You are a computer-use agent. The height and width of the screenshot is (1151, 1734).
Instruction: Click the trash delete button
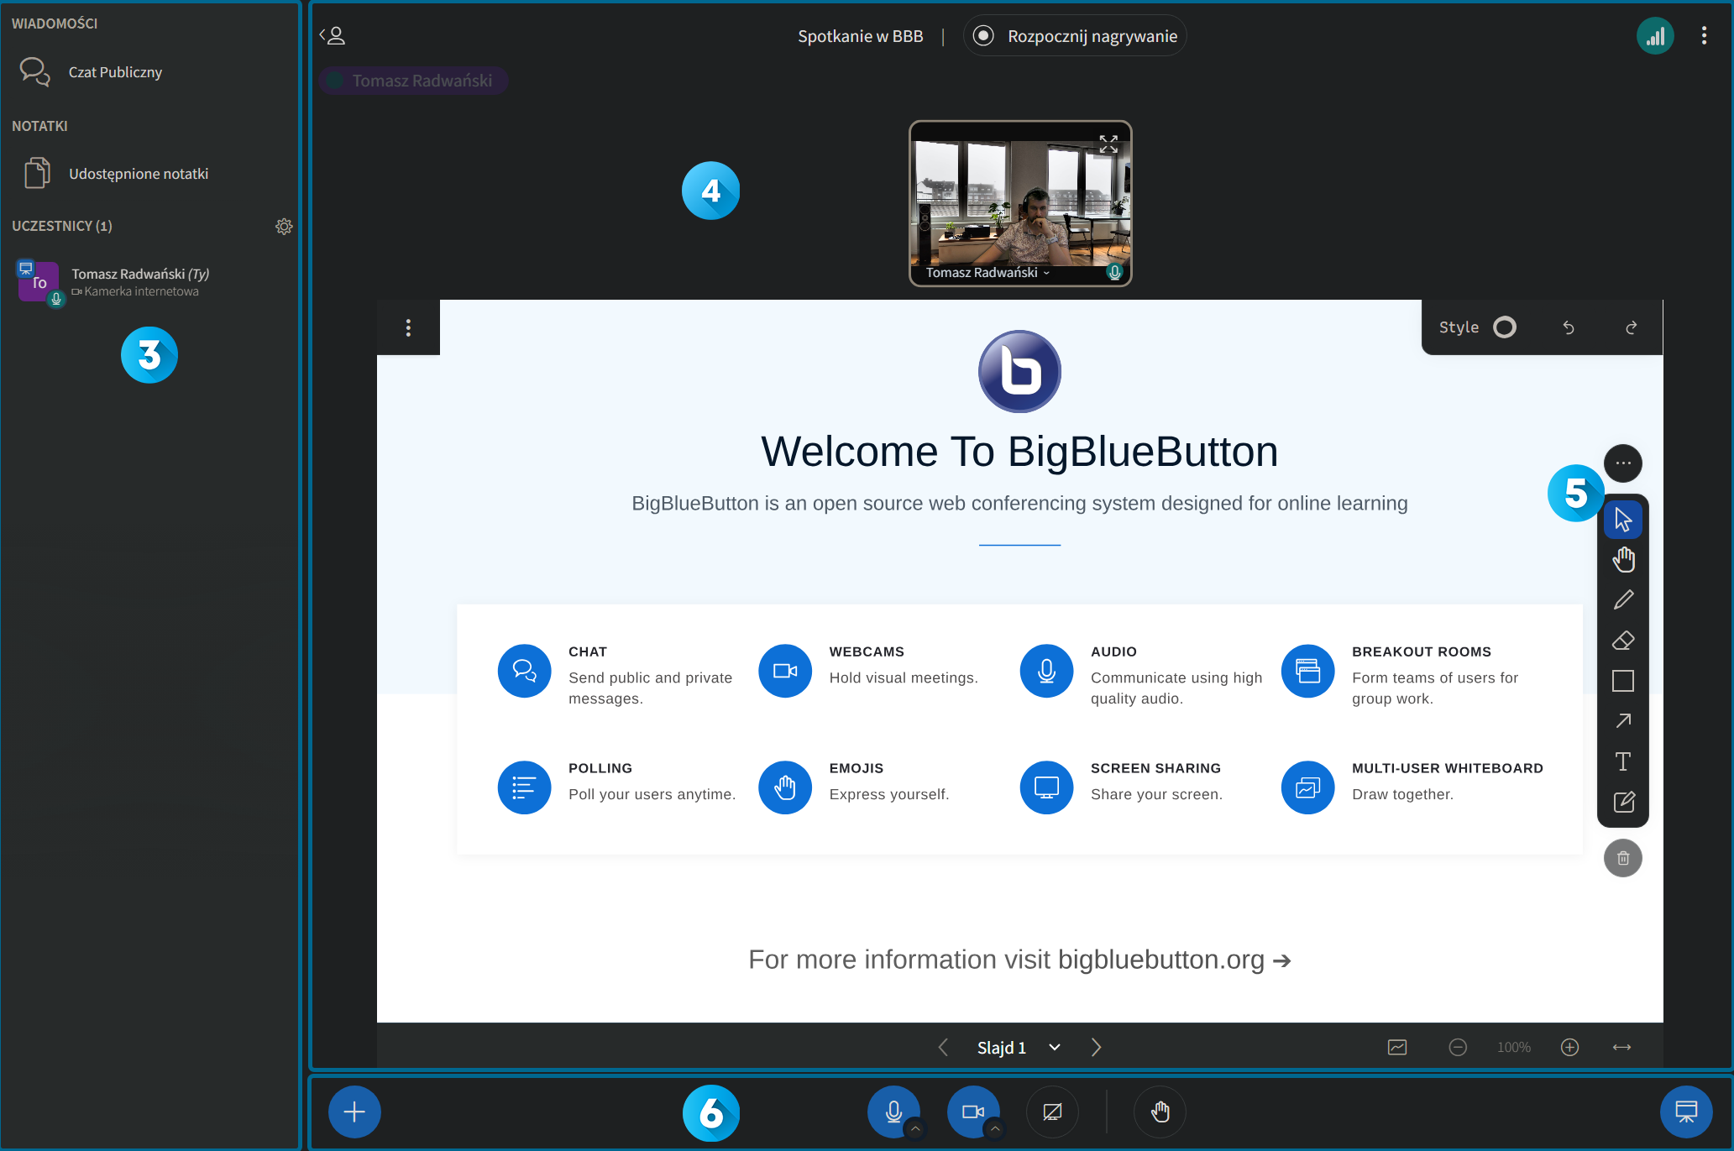1622,858
